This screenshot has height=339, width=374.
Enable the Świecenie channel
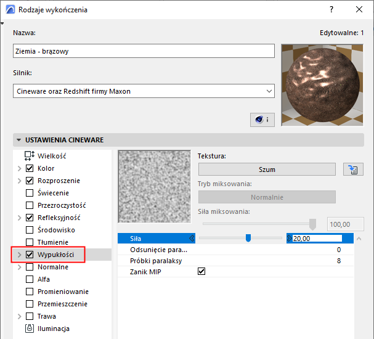[x=30, y=193]
